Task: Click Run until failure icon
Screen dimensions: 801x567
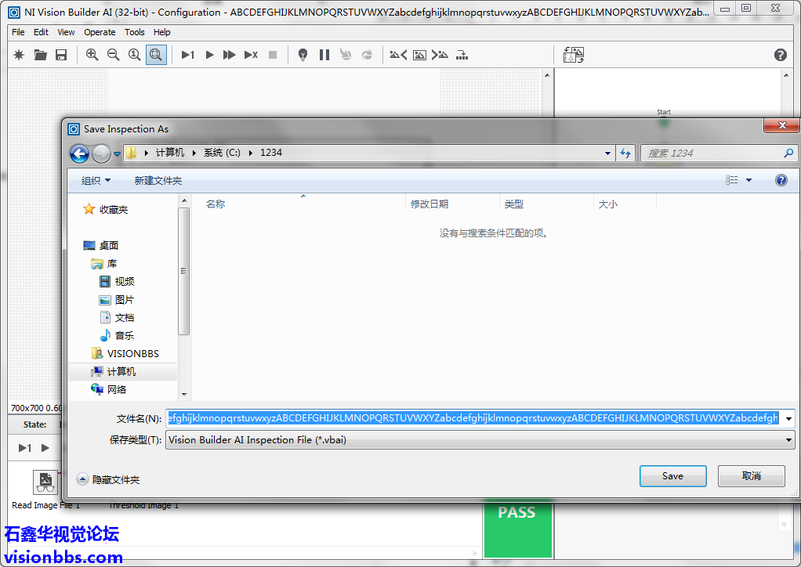Action: click(x=251, y=55)
